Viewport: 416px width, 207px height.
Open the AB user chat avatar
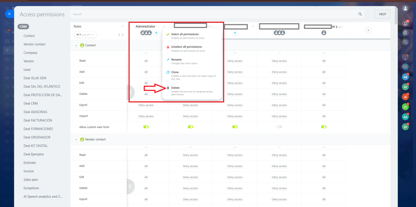[x=405, y=76]
